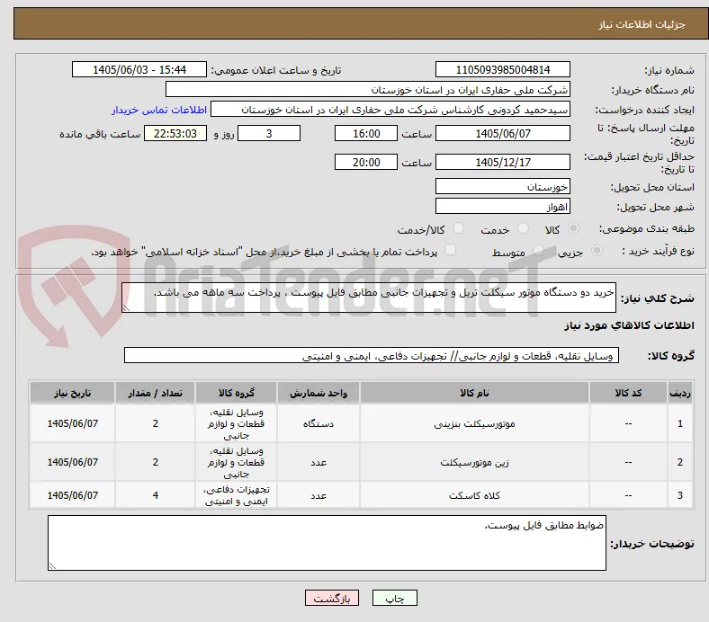Click the buyer notes ضوابط مطابق فایل پیوست text area
This screenshot has height=622, width=709.
pyautogui.click(x=327, y=543)
